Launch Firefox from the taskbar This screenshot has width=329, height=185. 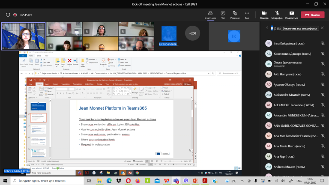(x=138, y=181)
